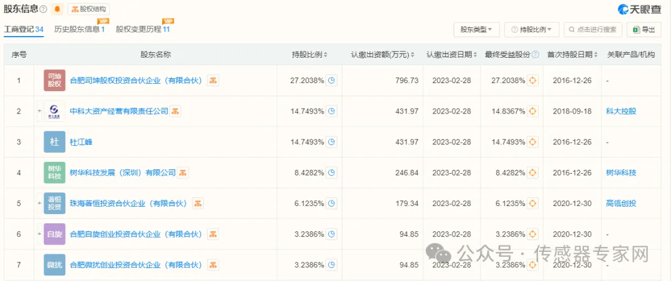Click structure icon beside 珠海蕃恒投资合伙企业

[198, 203]
